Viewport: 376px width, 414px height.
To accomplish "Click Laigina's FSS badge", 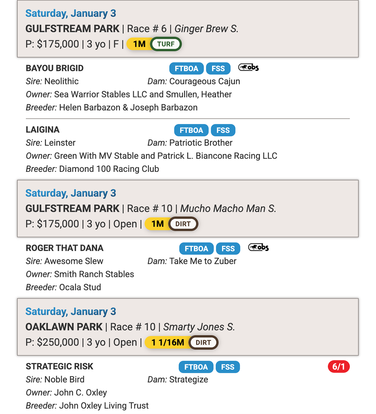I will (223, 130).
